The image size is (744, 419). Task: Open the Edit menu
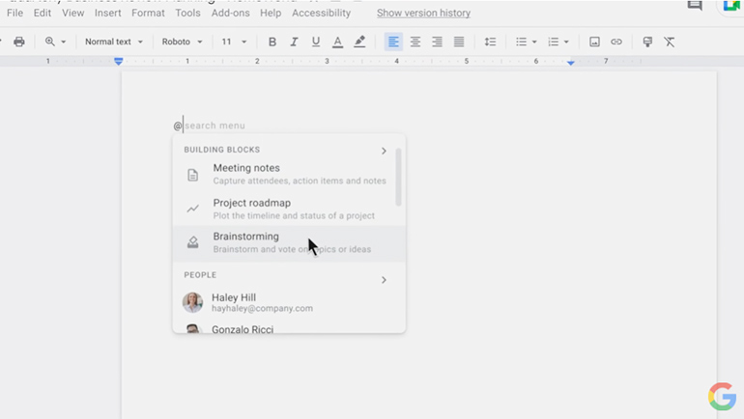pos(43,13)
